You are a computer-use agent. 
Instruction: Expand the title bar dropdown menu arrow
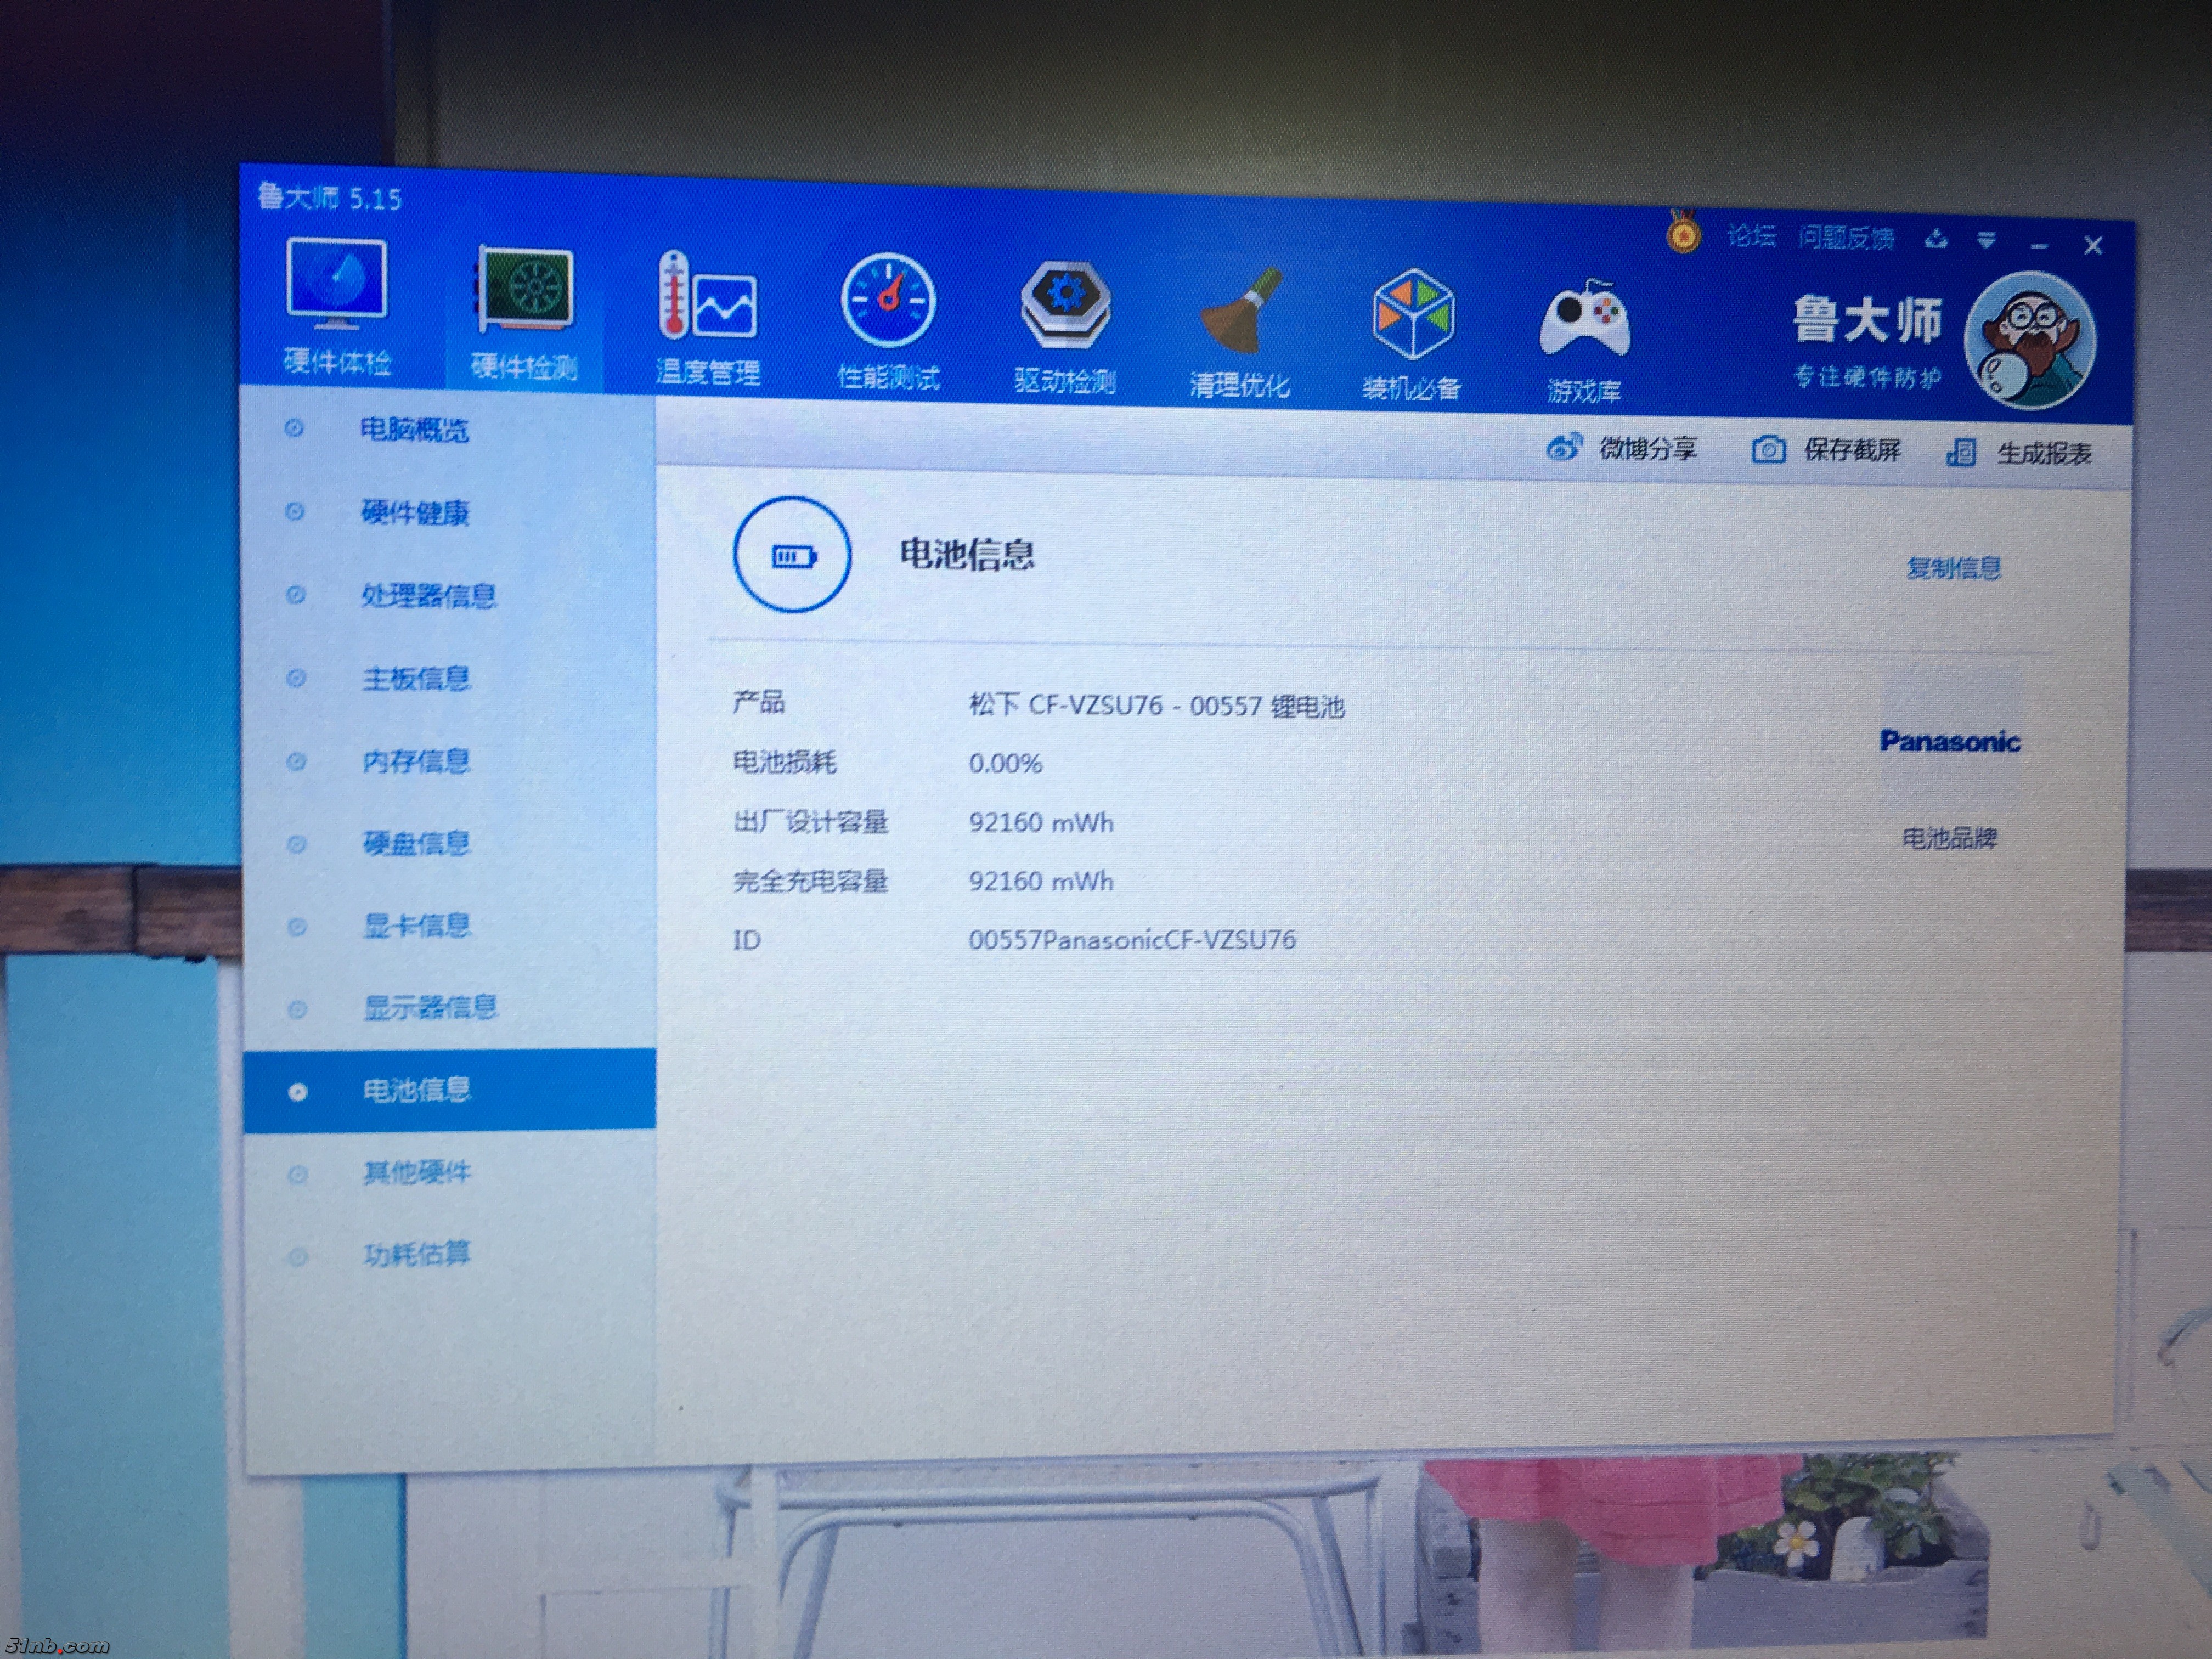pos(1986,241)
